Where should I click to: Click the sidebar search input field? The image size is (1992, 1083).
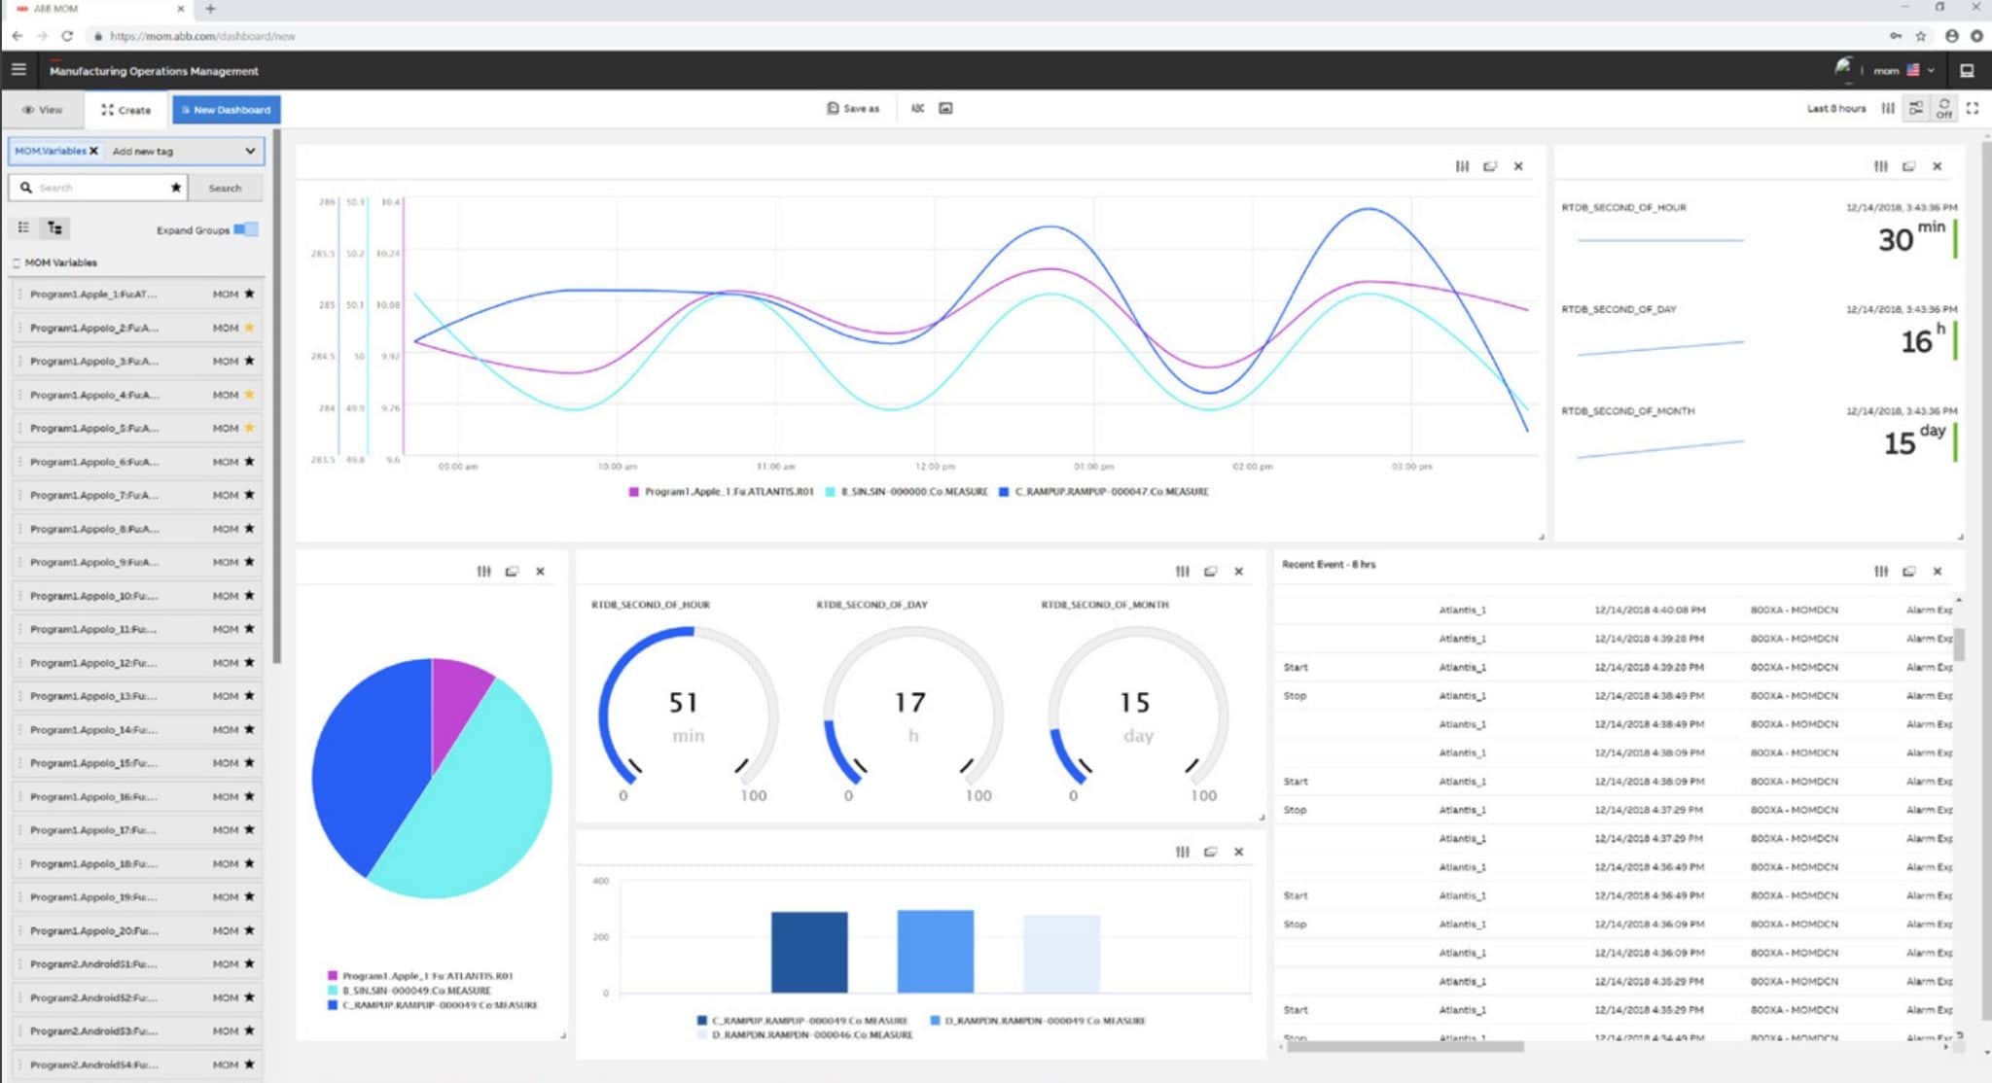pos(97,188)
